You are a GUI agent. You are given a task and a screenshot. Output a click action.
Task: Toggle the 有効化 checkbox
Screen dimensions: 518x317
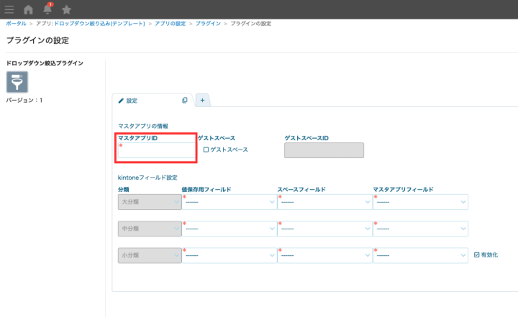(476, 254)
